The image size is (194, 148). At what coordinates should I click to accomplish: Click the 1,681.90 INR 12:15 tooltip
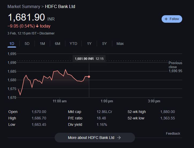89,59
